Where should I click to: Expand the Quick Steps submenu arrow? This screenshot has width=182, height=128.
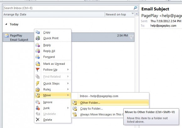click(x=68, y=83)
